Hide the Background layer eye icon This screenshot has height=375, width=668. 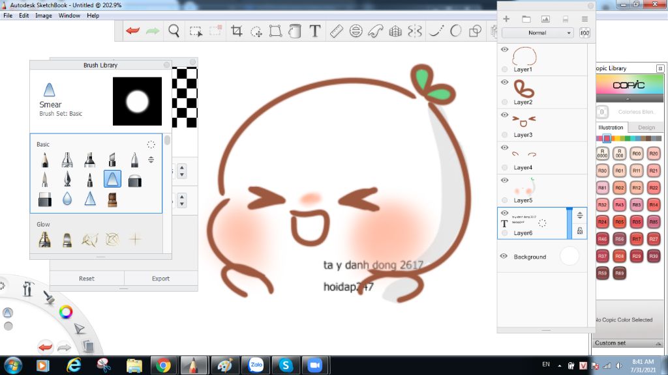[504, 257]
